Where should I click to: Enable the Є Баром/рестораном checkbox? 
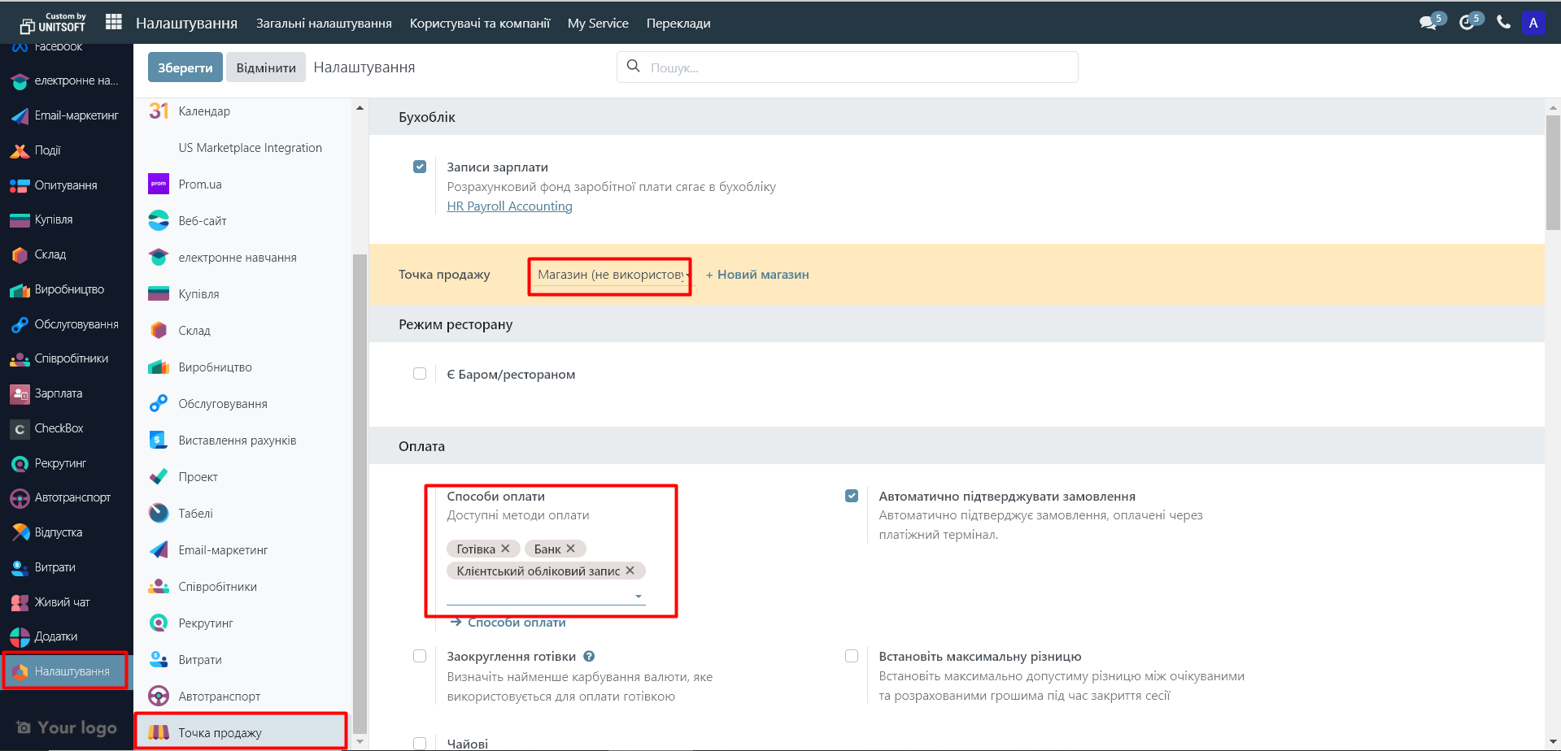point(420,374)
